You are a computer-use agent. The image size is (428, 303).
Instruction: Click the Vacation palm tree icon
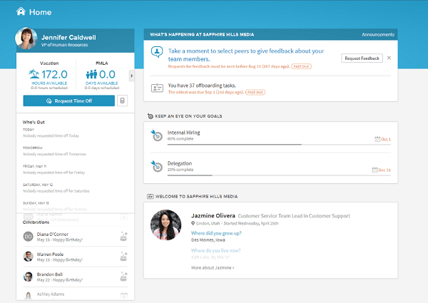34,74
